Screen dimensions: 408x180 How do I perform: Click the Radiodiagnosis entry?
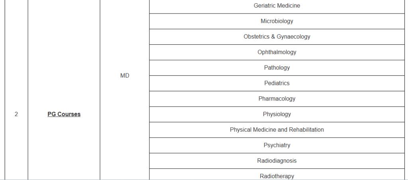277,161
